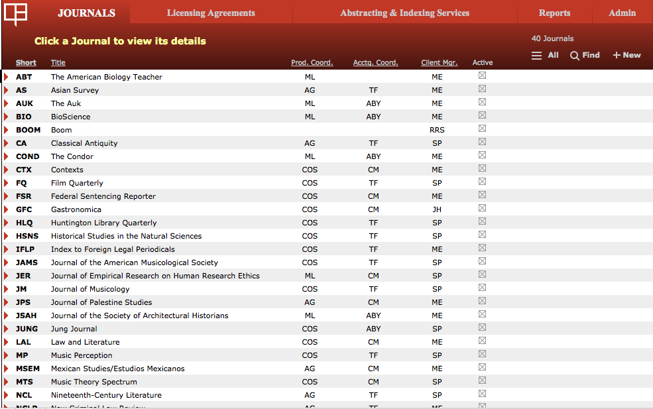The image size is (653, 409).
Task: Expand the JAMS row arrow
Action: click(6, 263)
